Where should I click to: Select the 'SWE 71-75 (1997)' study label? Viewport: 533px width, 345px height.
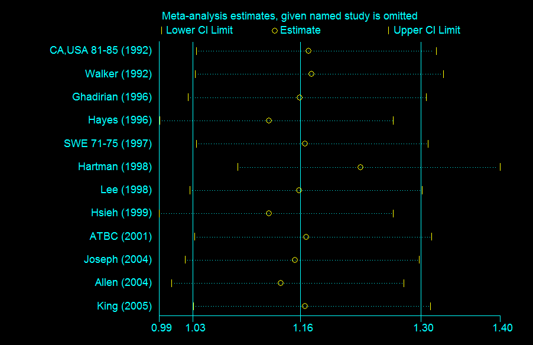point(108,144)
